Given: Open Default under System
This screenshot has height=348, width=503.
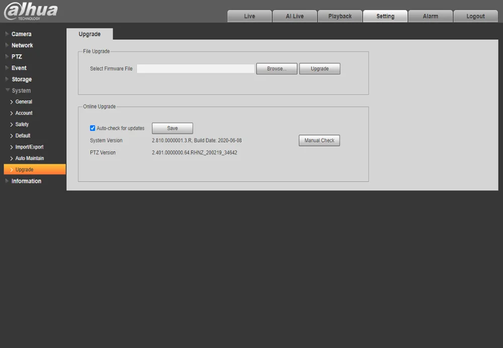Looking at the screenshot, I should [x=23, y=135].
